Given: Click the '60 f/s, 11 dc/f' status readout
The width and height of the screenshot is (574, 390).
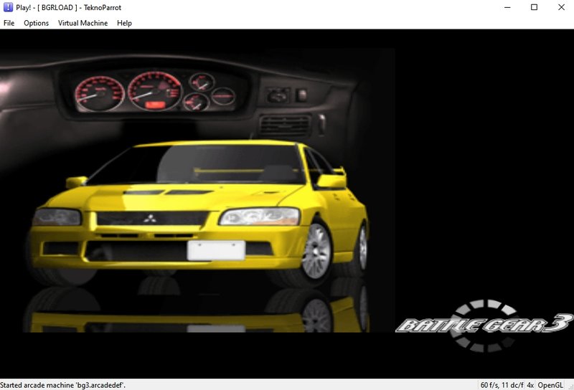Looking at the screenshot, I should (x=502, y=385).
